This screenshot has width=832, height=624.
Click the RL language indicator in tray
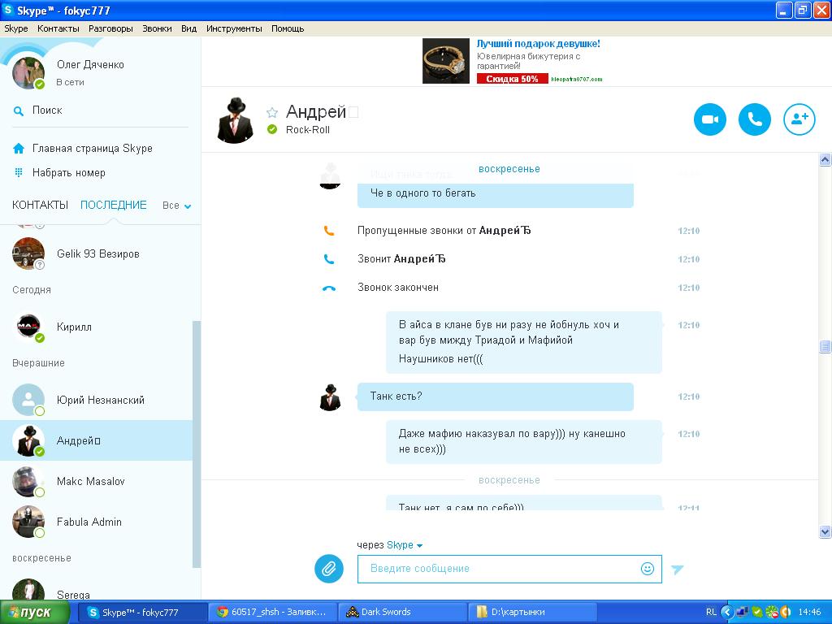(x=711, y=613)
